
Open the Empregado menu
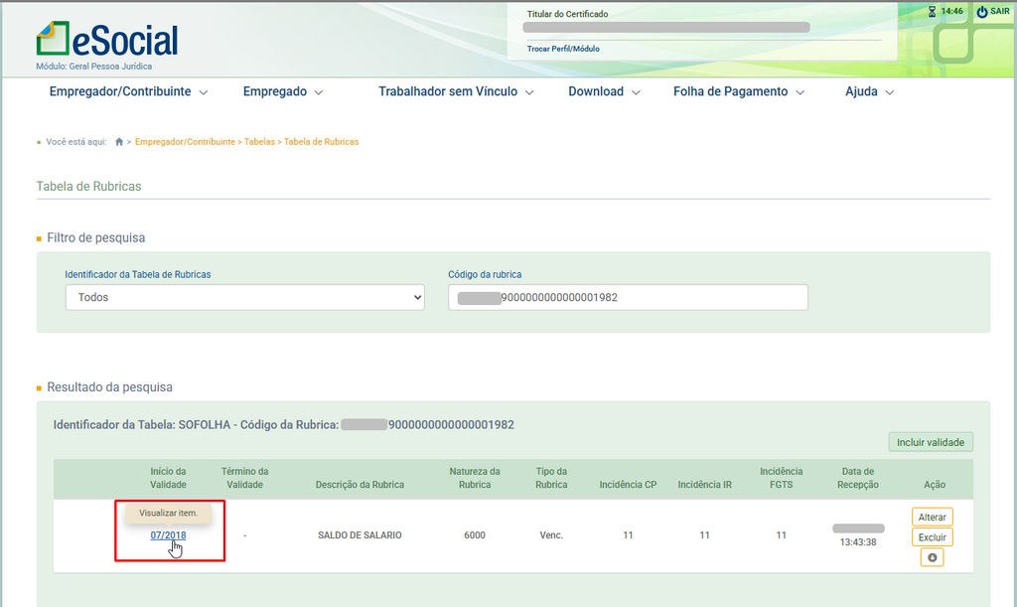click(283, 91)
